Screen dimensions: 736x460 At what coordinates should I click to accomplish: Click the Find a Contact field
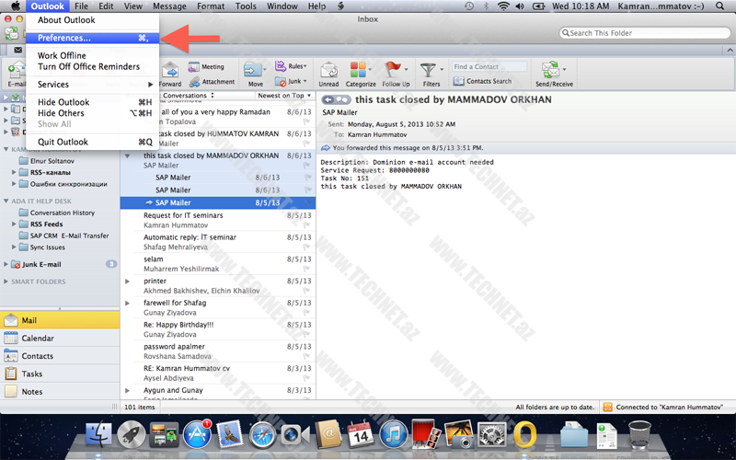[489, 66]
